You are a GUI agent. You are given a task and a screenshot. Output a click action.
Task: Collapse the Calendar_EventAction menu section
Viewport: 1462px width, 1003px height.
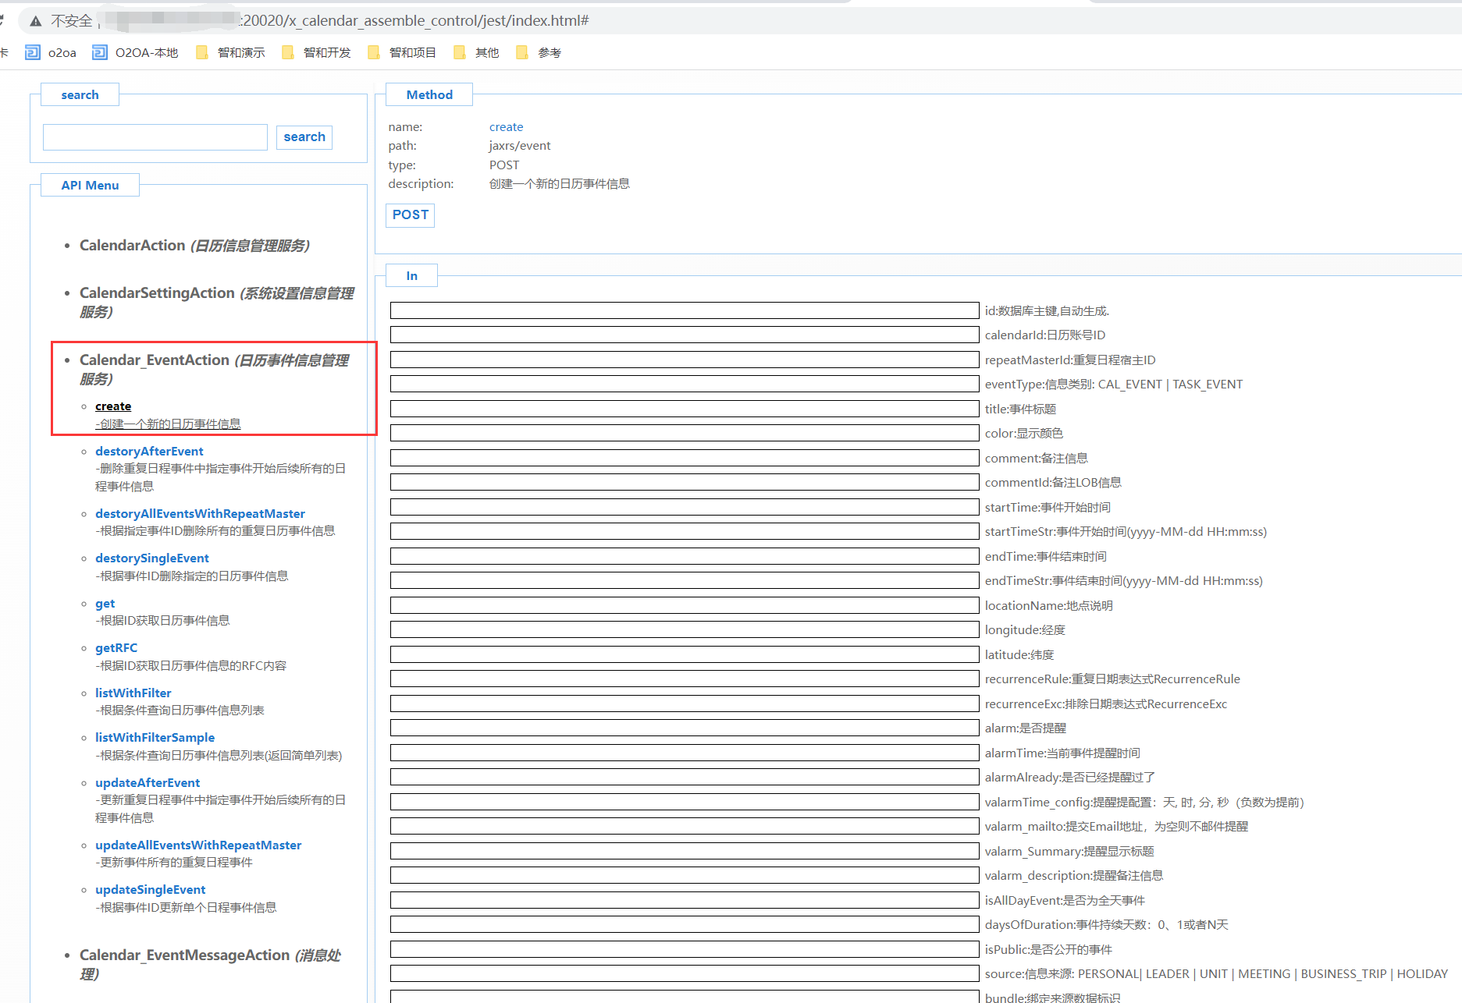[154, 360]
